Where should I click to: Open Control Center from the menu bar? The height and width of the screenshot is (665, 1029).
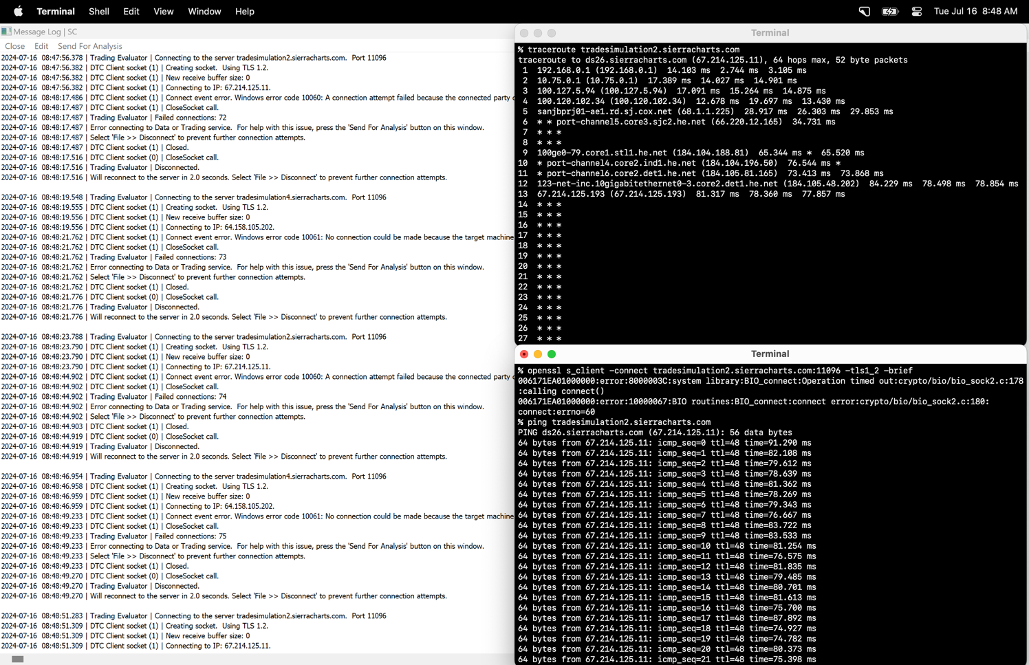(x=916, y=12)
